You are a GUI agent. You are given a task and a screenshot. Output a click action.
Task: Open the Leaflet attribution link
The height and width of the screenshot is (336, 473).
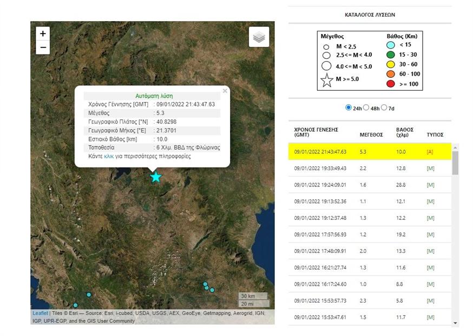pos(40,313)
